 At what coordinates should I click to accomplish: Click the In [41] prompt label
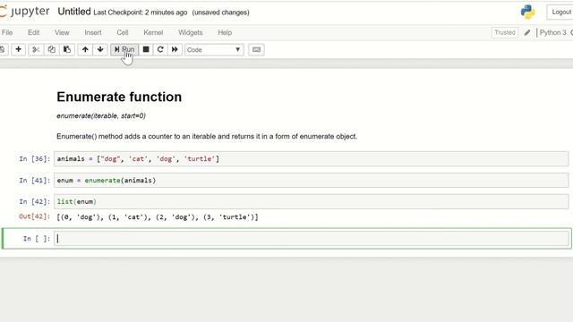pyautogui.click(x=35, y=181)
